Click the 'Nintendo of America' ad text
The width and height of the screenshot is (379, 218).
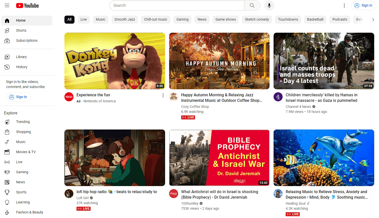pyautogui.click(x=100, y=101)
